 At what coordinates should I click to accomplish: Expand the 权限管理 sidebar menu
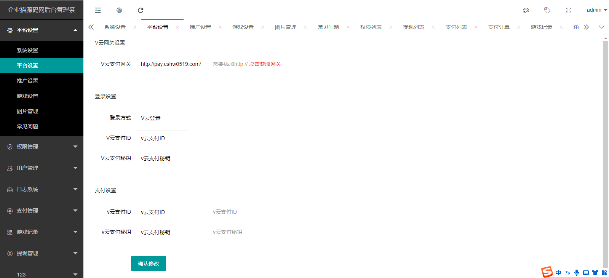[x=42, y=147]
